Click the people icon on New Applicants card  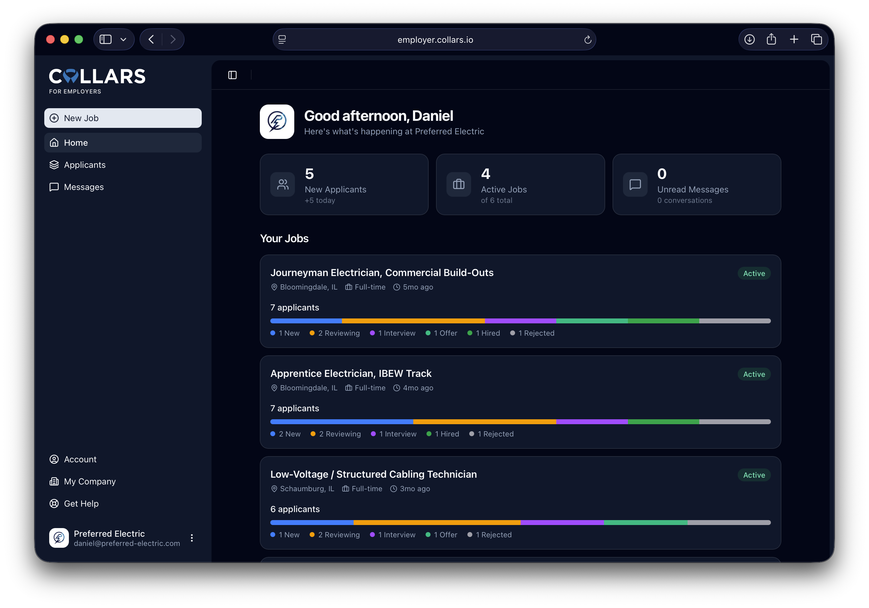coord(283,185)
